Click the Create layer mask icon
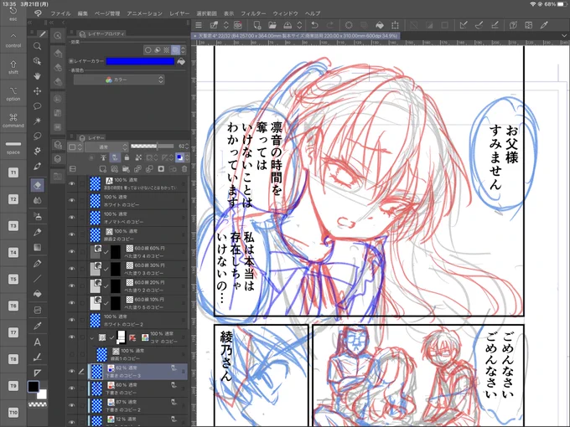This screenshot has width=570, height=427. pos(161,169)
